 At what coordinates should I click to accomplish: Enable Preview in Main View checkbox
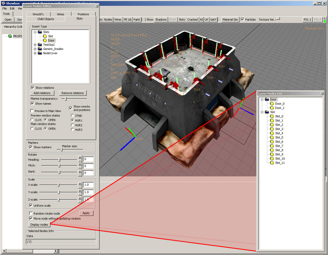pyautogui.click(x=32, y=111)
